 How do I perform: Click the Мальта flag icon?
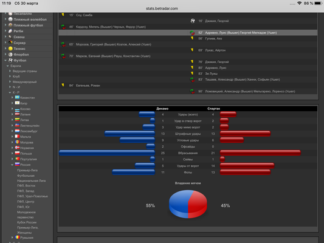[x=17, y=136]
